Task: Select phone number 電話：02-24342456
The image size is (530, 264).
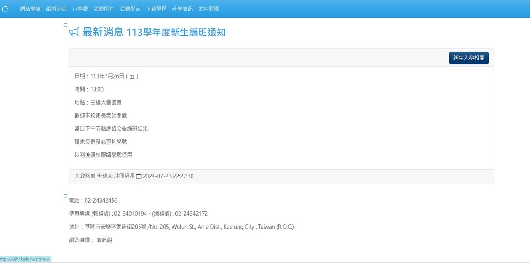Action: tap(93, 201)
